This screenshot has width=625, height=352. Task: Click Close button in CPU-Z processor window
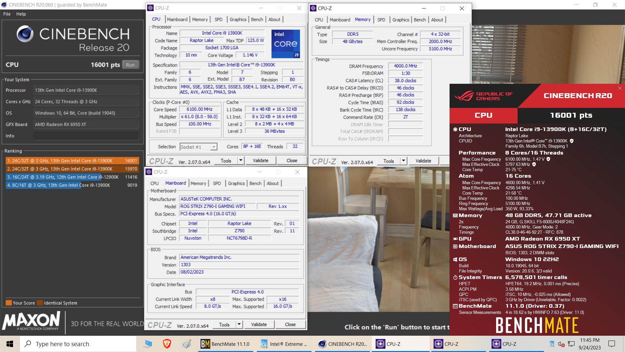pos(292,160)
